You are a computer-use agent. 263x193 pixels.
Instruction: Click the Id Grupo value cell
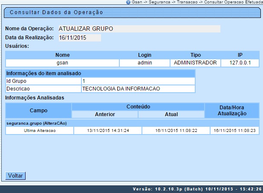[138, 81]
